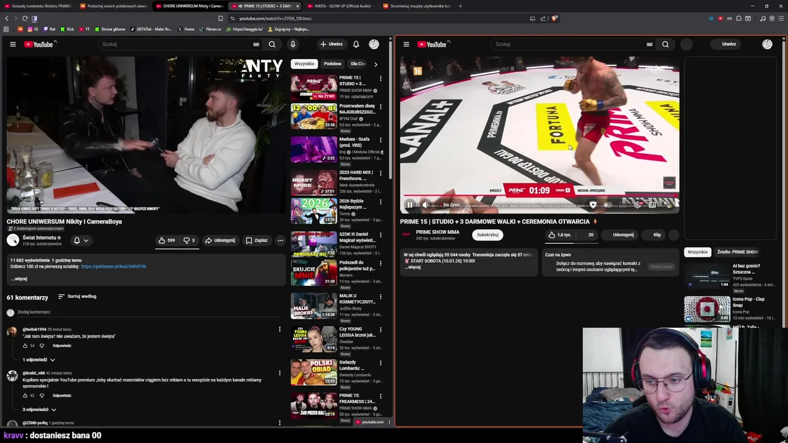Switch to CHORE UNIWERSUM browser tab
This screenshot has height=443, width=788.
(x=189, y=6)
